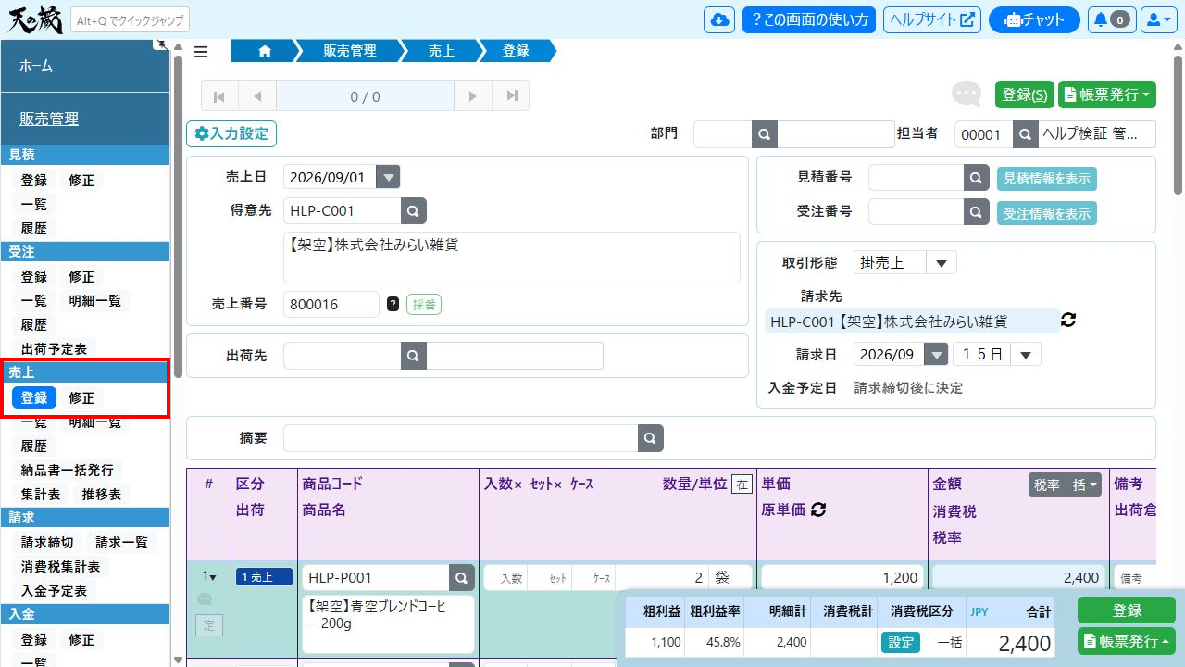Search 担当者 with magnifier icon
Screen dimensions: 1185x667
pos(1025,134)
